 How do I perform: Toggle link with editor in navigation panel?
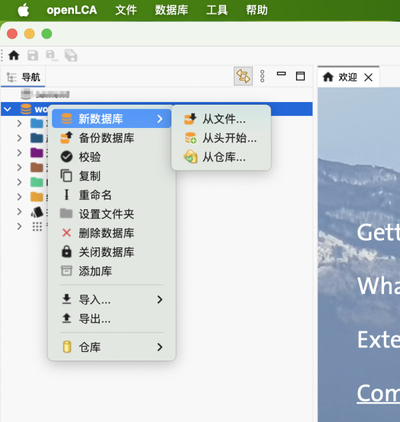point(243,77)
